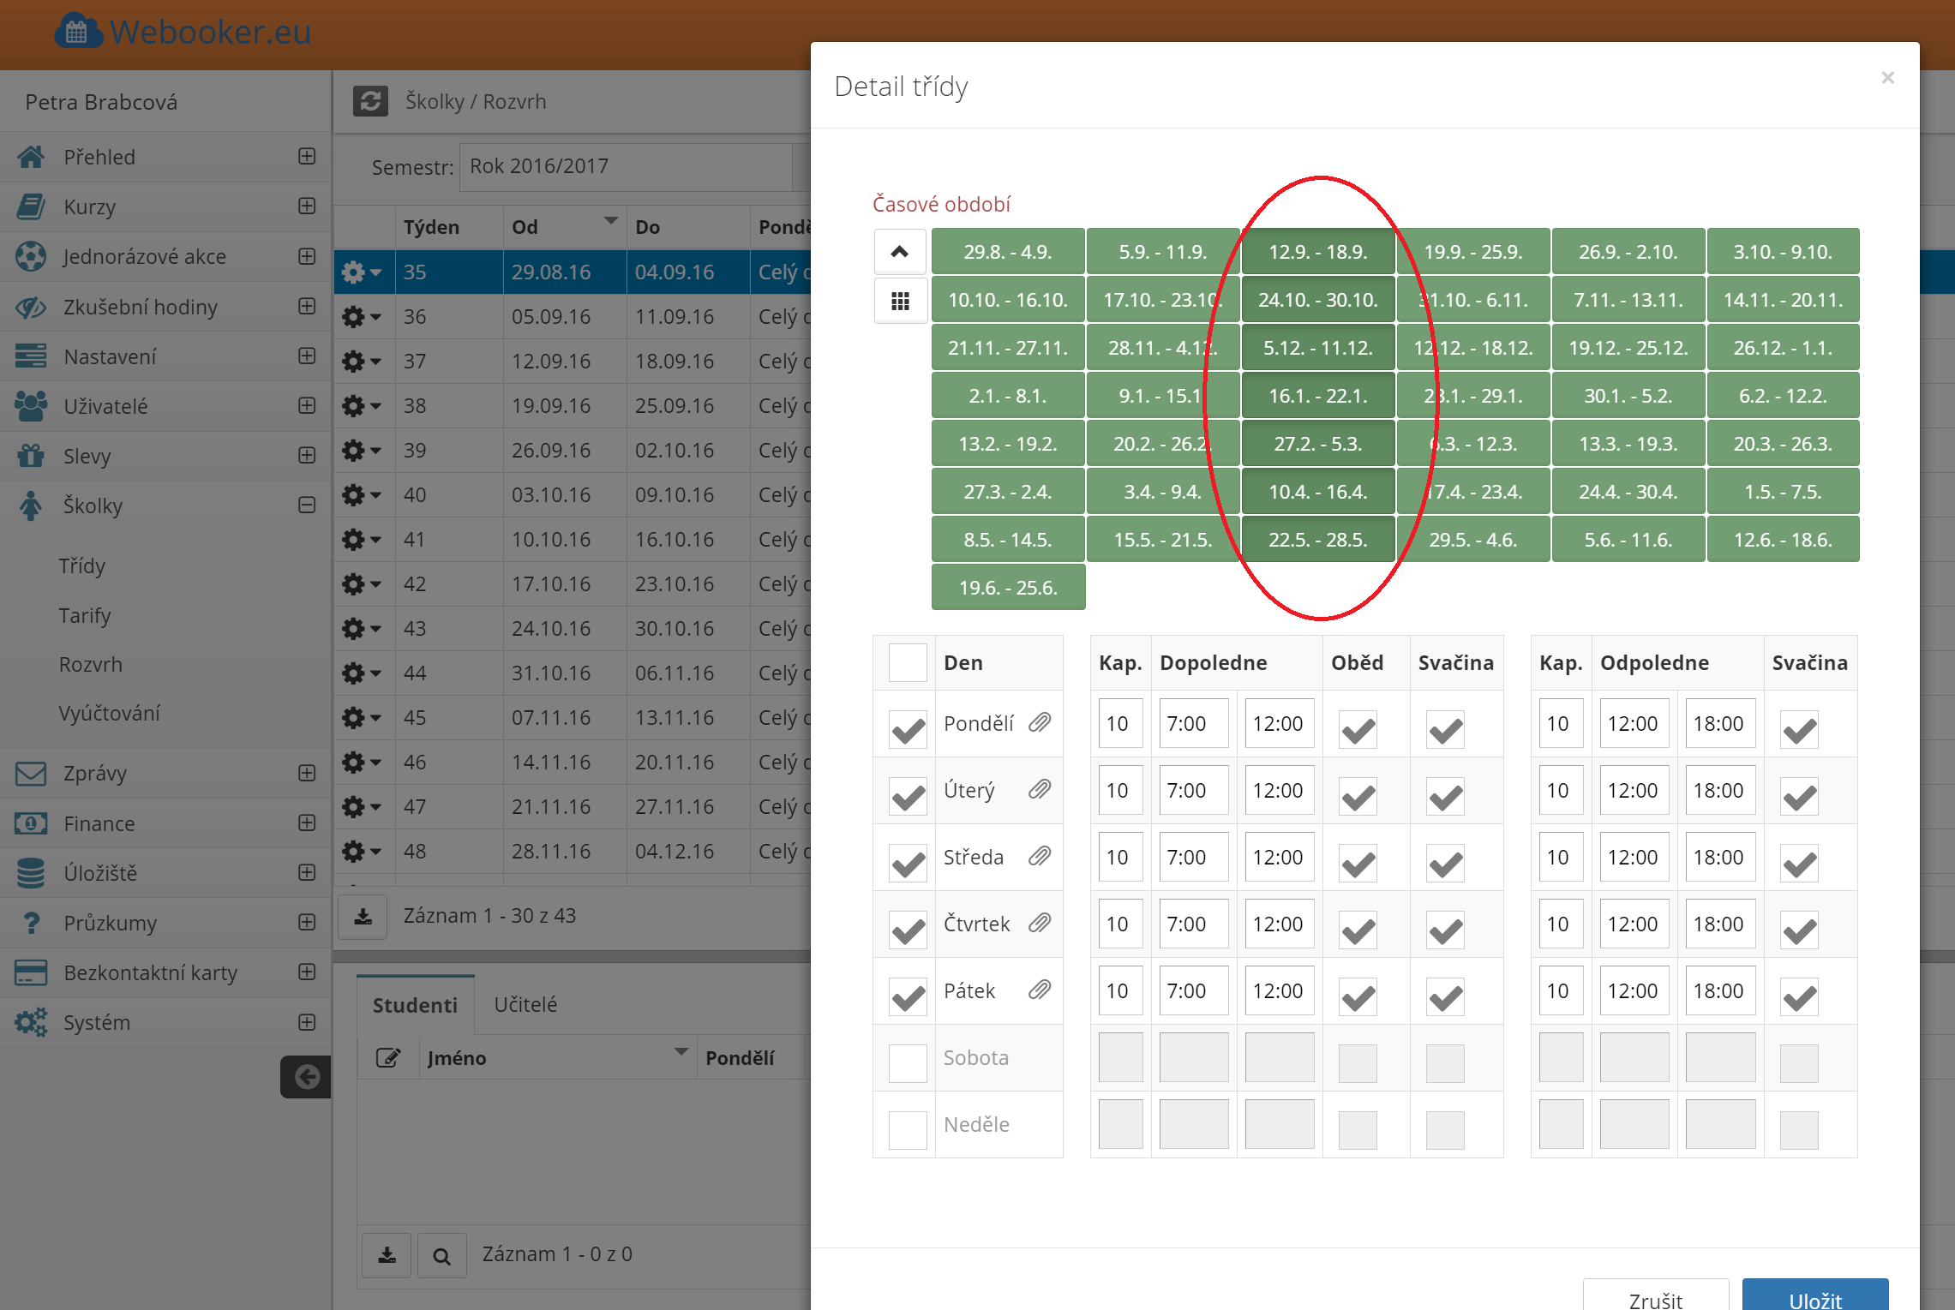Click the refresh icon beside Školky / Rozvrh
The height and width of the screenshot is (1310, 1955).
coord(370,101)
